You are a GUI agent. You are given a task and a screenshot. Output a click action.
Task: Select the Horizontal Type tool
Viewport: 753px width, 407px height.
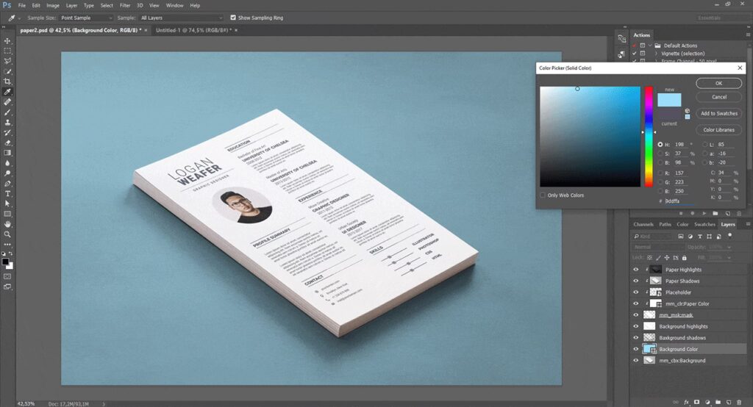click(7, 193)
